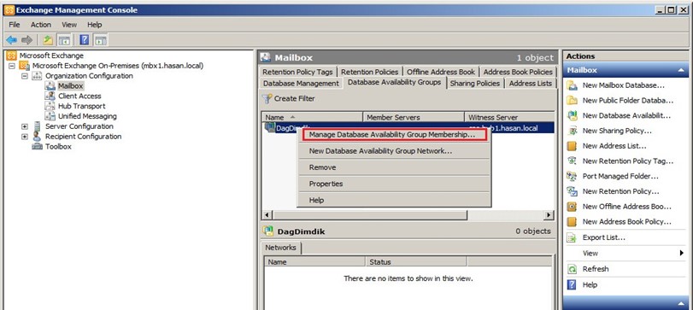Click the New Offline Address Book icon
The image size is (693, 310).
pos(572,206)
